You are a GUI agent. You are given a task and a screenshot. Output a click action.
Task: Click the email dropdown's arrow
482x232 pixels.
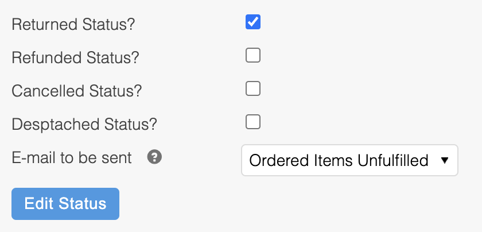pyautogui.click(x=444, y=161)
